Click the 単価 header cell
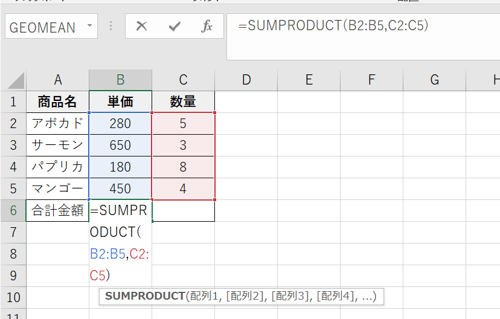500x319 pixels. pyautogui.click(x=121, y=101)
